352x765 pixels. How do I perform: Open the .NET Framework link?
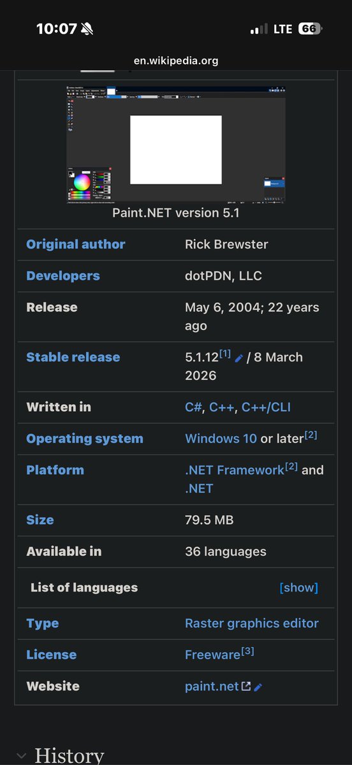234,470
